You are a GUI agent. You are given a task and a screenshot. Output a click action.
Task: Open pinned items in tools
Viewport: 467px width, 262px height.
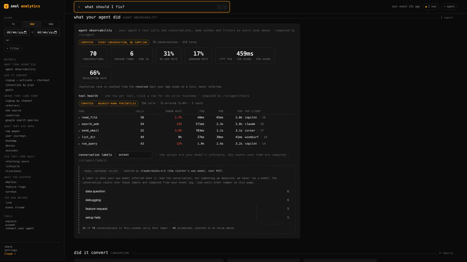(10, 225)
